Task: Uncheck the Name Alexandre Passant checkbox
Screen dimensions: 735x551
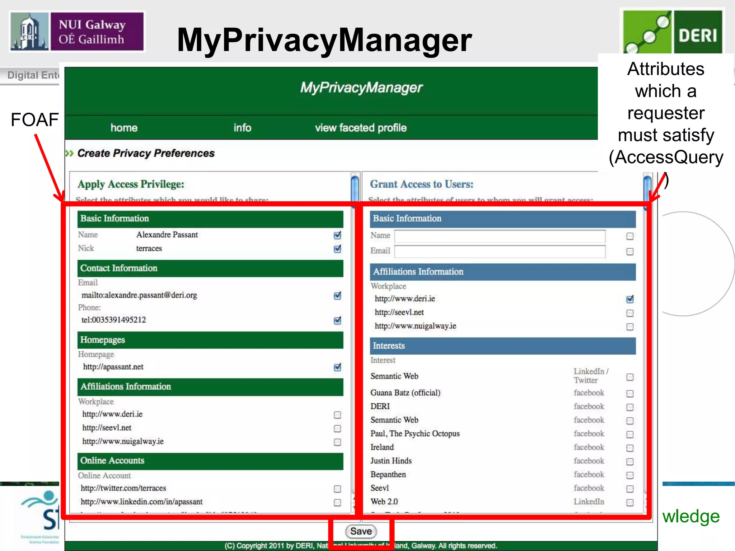Action: tap(337, 235)
